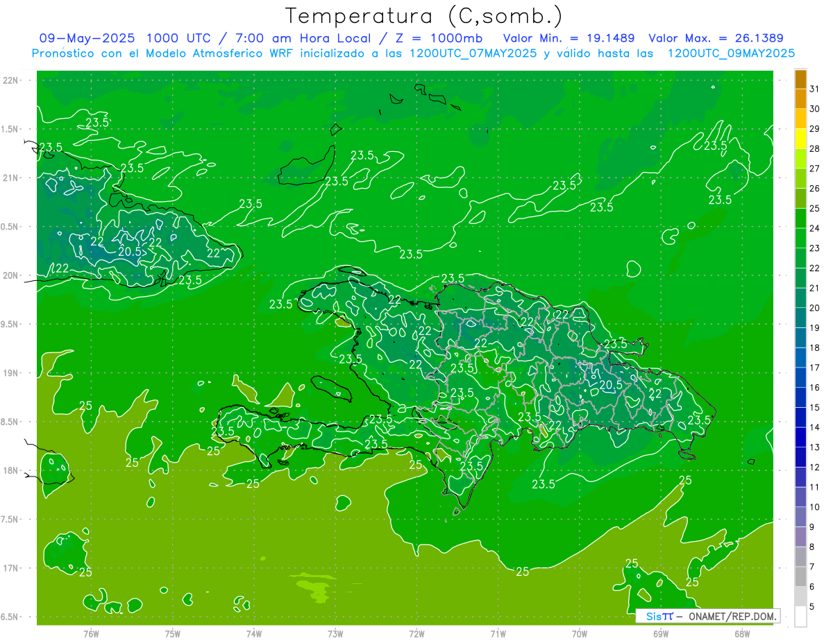Image resolution: width=833 pixels, height=643 pixels.
Task: Click the "SisTT - ONAMET/REP.DOM." credit box
Action: point(708,616)
